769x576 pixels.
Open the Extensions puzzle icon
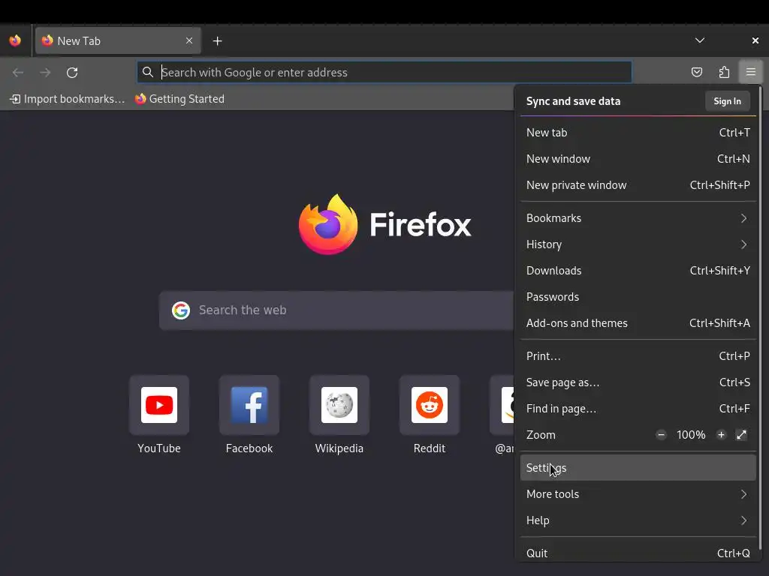coord(724,73)
